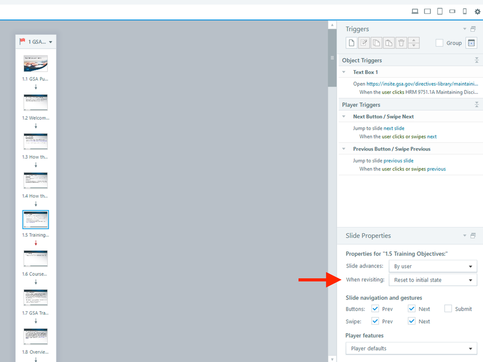Click 'user clicks' in Text Box 1 trigger
This screenshot has width=483, height=362.
tap(393, 92)
